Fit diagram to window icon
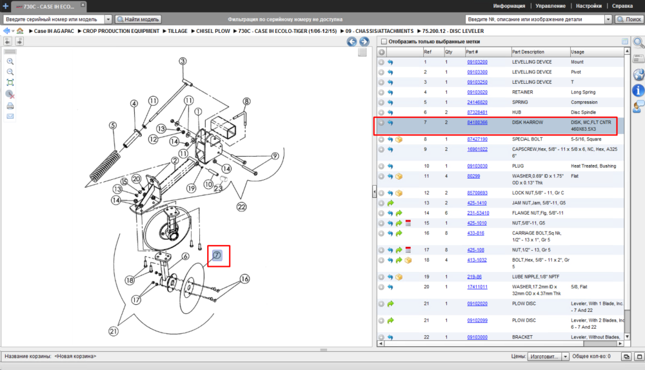 point(10,83)
